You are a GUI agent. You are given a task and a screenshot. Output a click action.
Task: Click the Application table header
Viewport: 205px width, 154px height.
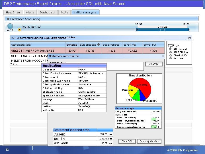click(x=74, y=66)
